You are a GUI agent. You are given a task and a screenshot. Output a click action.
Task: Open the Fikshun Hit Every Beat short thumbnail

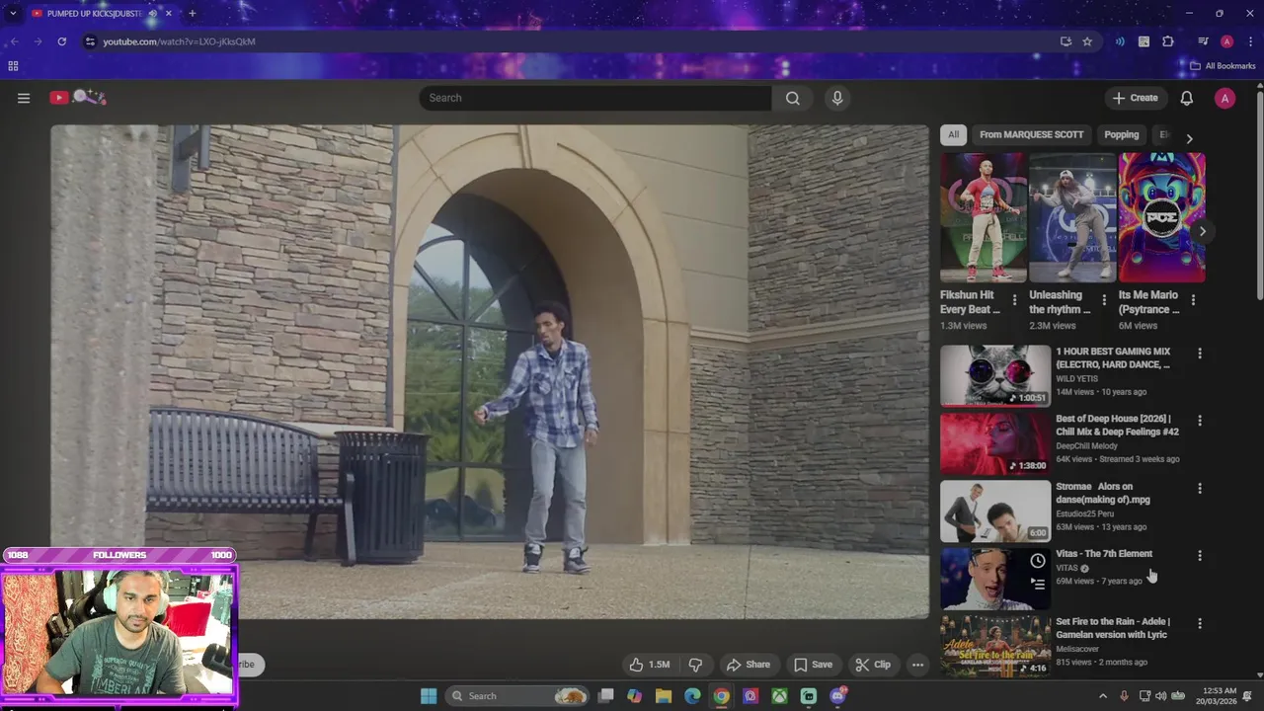click(x=984, y=218)
